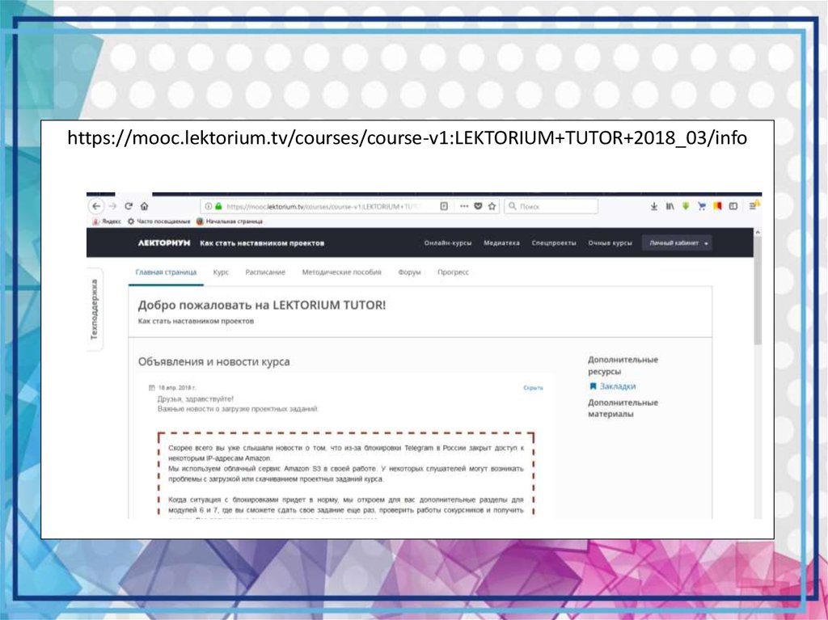
Task: Click the red-yellow bookmark extension icon
Action: point(717,206)
